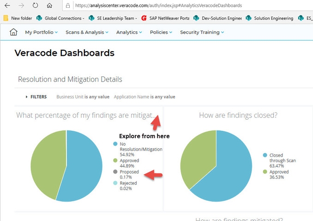Click the padlock site security icon

[x=68, y=6]
